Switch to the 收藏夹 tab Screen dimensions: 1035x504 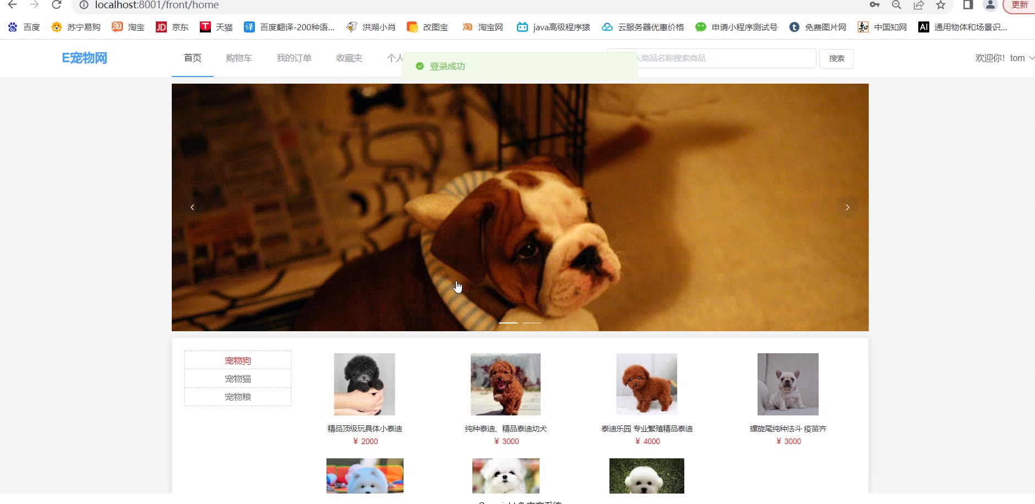(x=349, y=58)
